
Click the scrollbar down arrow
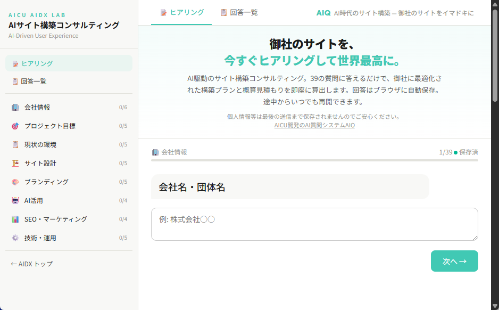[x=495, y=306]
